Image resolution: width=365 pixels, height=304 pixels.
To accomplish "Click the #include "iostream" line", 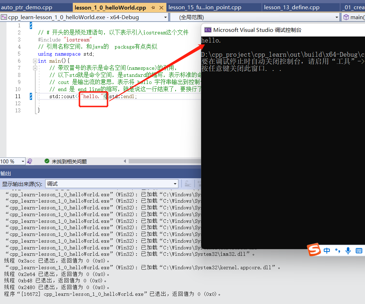I will point(65,40).
